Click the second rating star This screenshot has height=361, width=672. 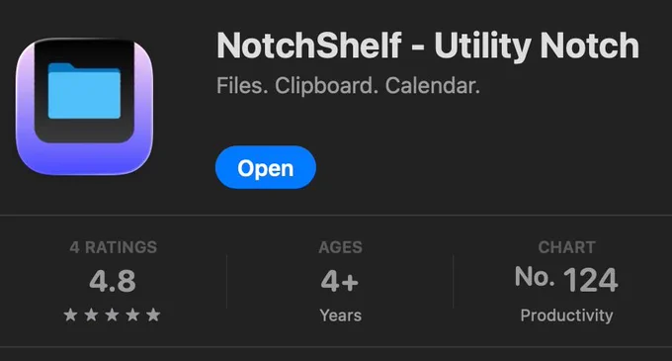pos(91,315)
